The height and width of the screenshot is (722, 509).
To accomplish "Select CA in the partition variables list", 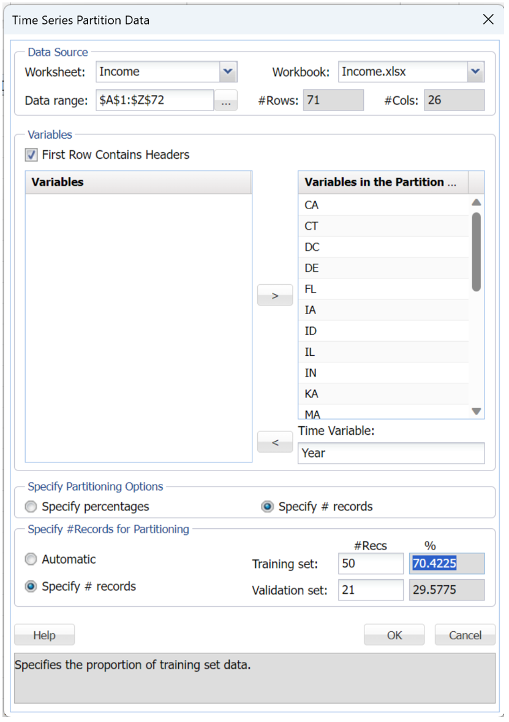I will pos(383,205).
